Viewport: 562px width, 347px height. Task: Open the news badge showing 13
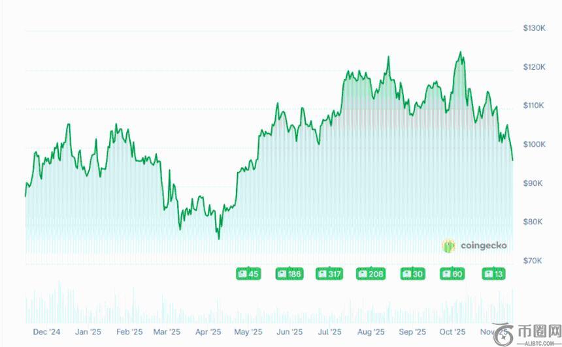pyautogui.click(x=493, y=274)
